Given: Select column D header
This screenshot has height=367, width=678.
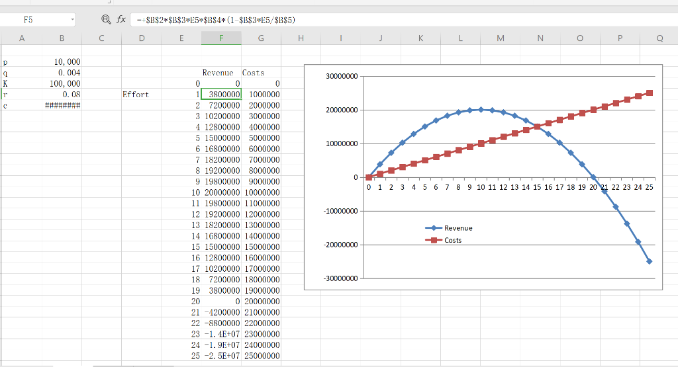Looking at the screenshot, I should 142,38.
